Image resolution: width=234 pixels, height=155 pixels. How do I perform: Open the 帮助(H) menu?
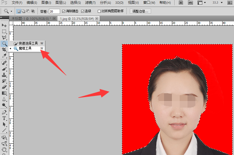tap(165, 3)
